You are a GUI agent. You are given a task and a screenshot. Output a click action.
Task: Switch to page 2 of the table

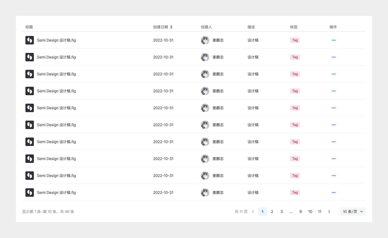(272, 212)
